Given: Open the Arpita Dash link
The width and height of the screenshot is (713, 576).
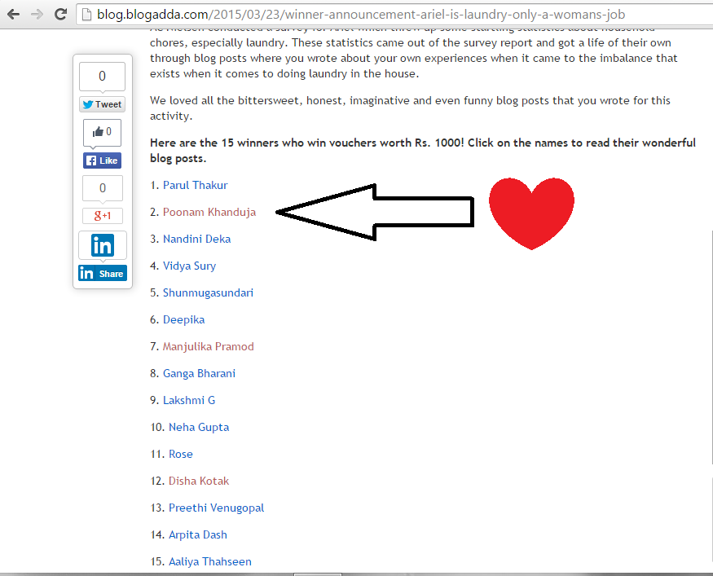Looking at the screenshot, I should click(197, 534).
